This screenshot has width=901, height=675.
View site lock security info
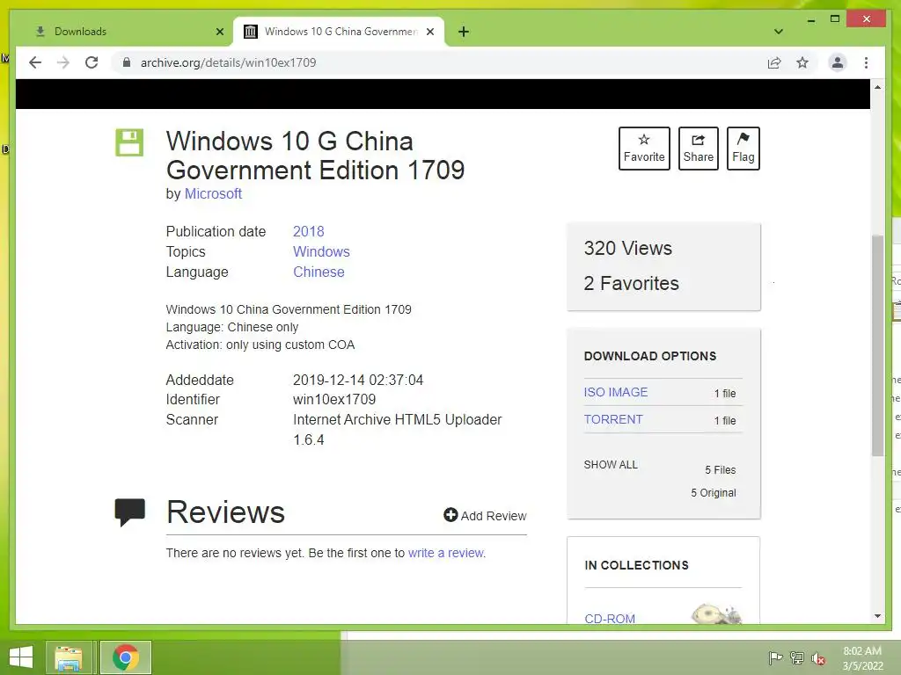click(x=127, y=62)
